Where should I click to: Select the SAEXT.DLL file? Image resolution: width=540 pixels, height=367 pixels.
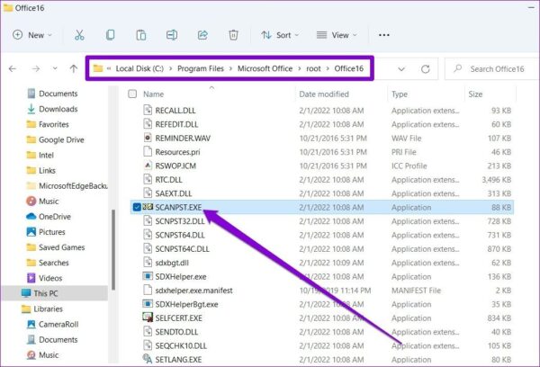[x=174, y=193]
